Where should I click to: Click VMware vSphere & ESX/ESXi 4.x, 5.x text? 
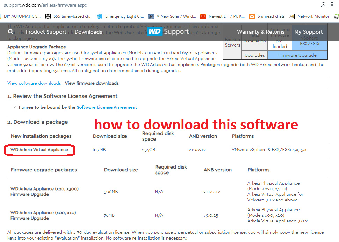tap(269, 150)
